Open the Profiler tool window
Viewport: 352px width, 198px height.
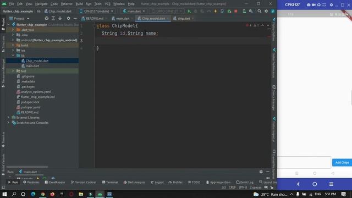[x=175, y=182]
